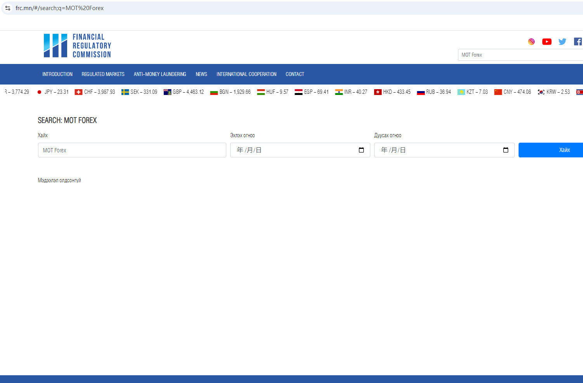The image size is (583, 383).
Task: Click the Swiss flag next to CHF
Action: coord(78,92)
